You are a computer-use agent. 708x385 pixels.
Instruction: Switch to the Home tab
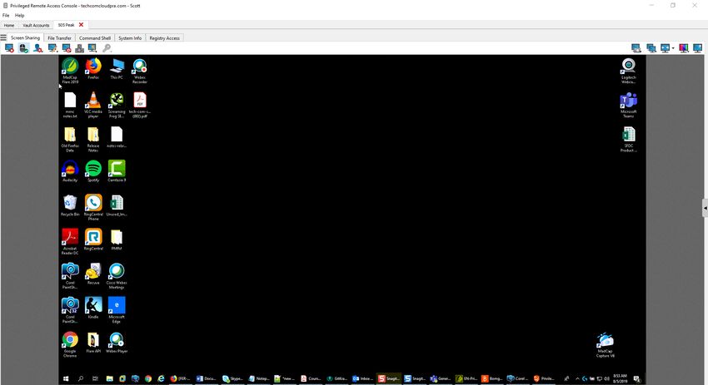pyautogui.click(x=9, y=25)
